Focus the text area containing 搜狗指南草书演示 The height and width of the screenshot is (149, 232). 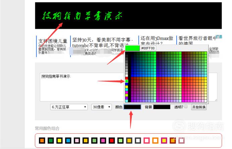point(82,87)
